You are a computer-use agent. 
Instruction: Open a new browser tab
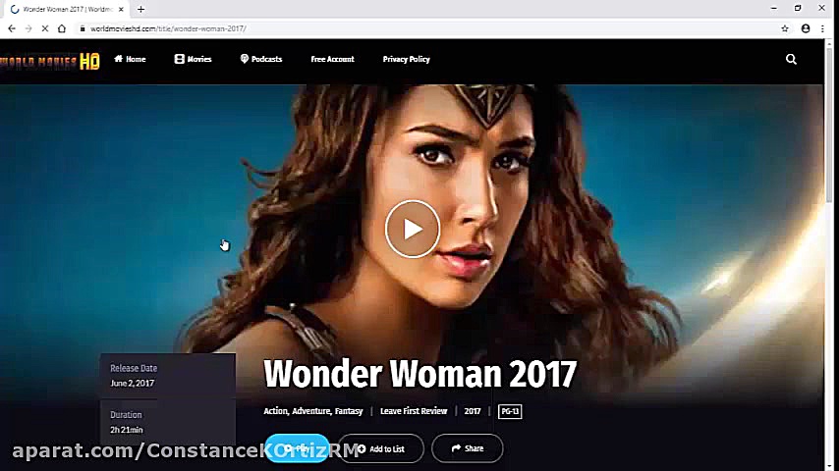pos(140,9)
